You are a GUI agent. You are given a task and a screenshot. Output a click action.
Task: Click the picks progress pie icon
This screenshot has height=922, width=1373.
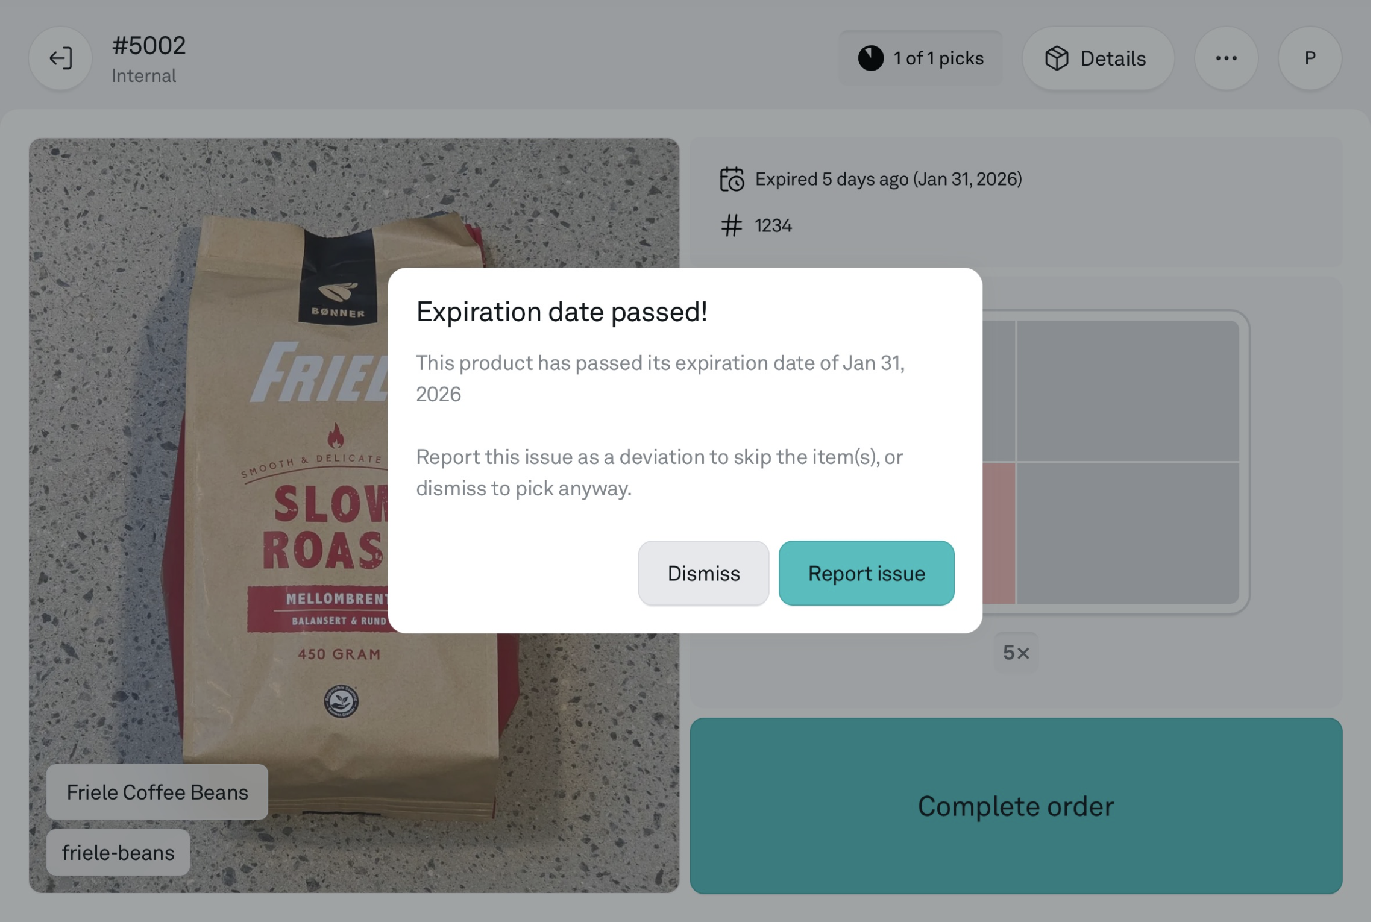point(872,58)
